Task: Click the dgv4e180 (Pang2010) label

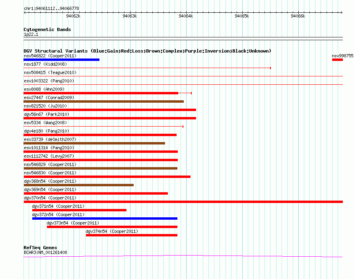Action: [47, 131]
